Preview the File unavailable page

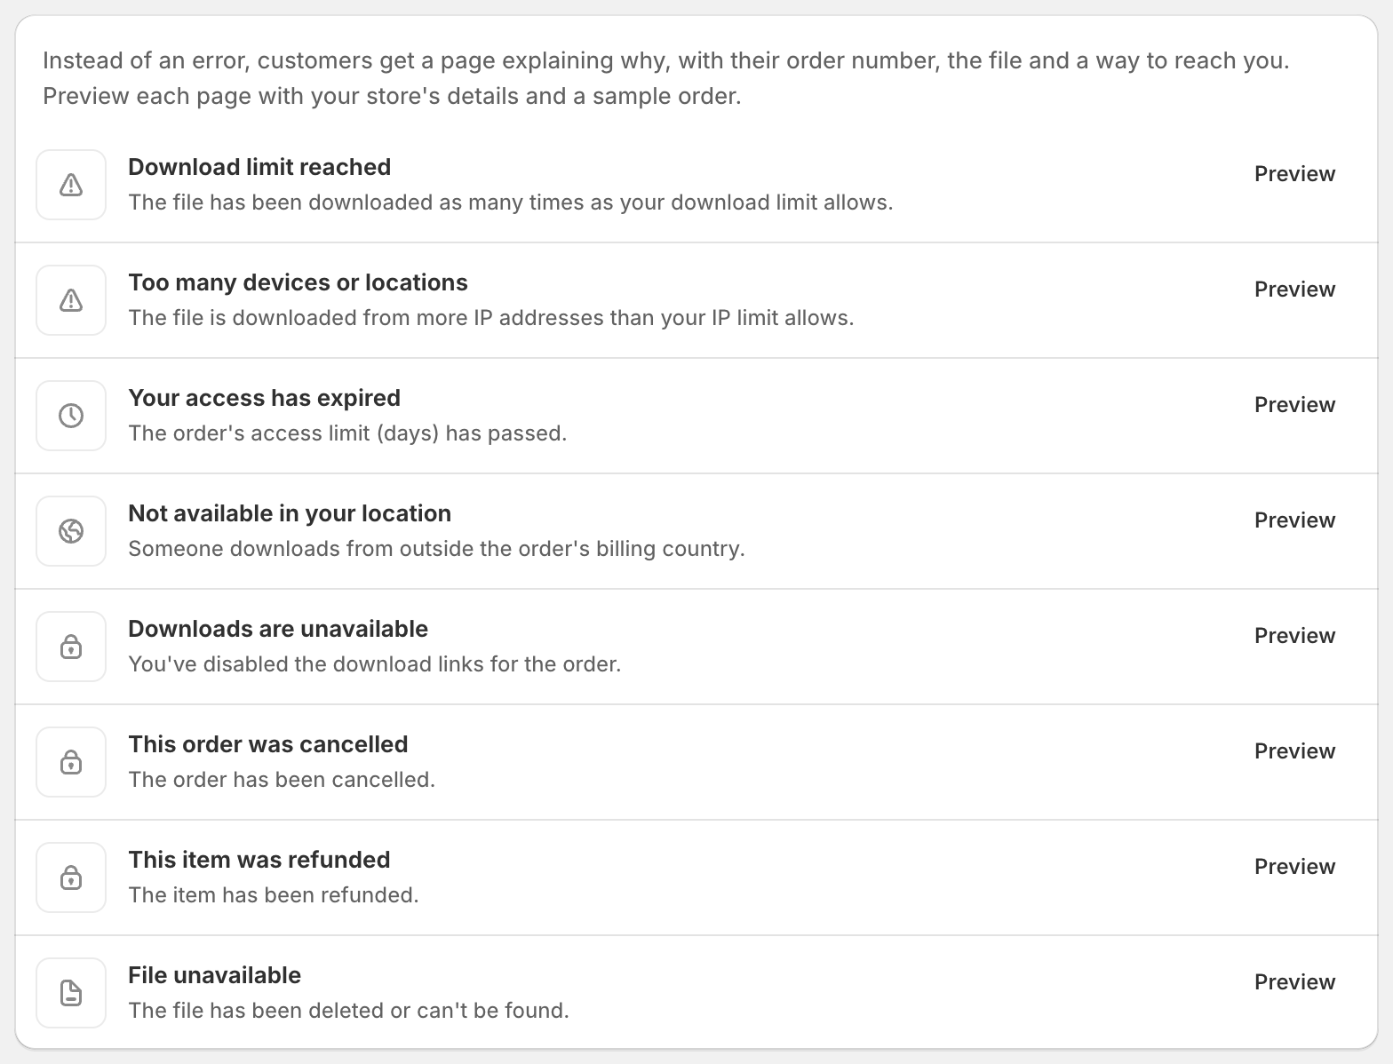[1294, 982]
